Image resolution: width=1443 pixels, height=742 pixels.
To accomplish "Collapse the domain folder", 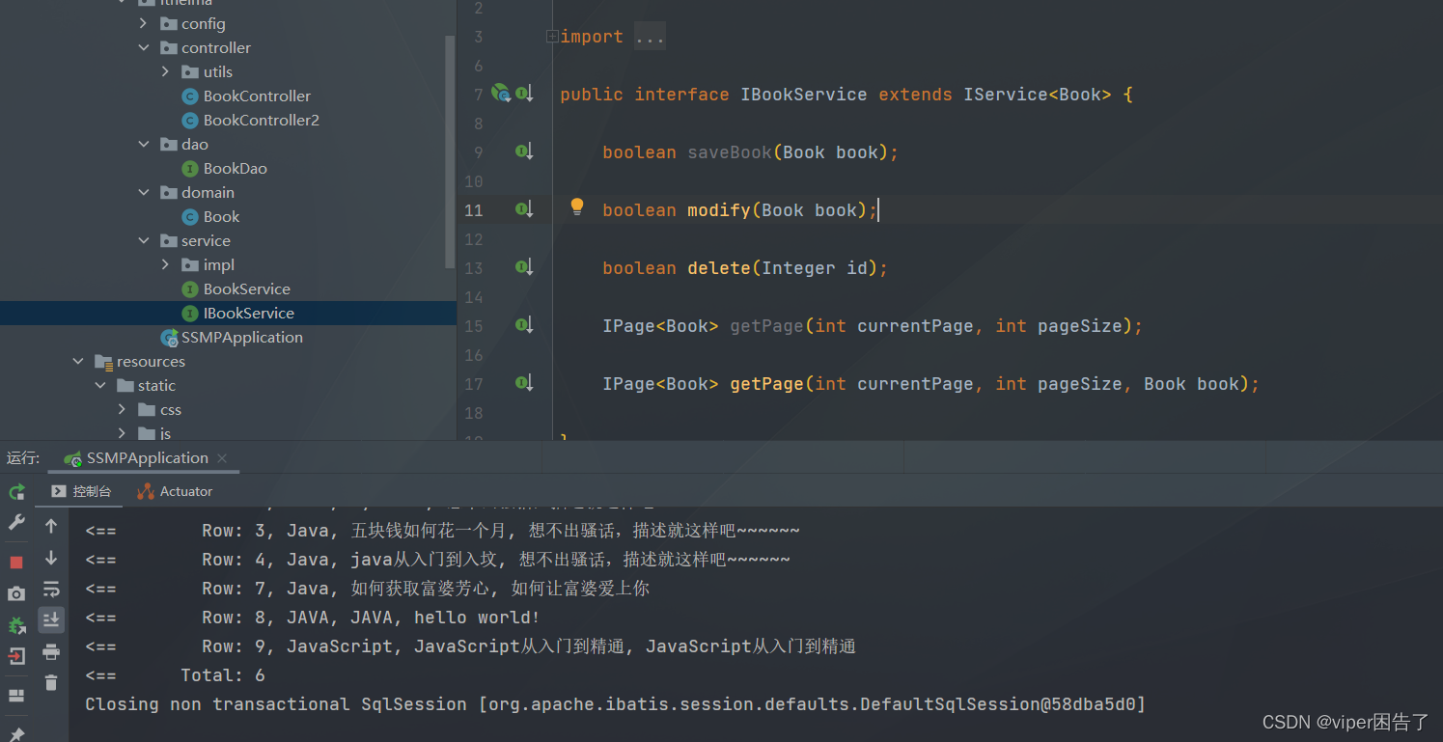I will click(x=144, y=192).
